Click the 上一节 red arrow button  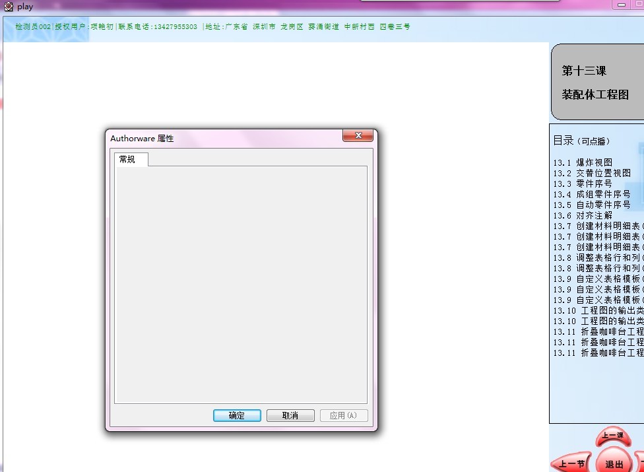click(x=571, y=464)
